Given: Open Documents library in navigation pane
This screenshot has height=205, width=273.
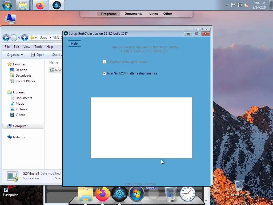Looking at the screenshot, I should (x=21, y=98).
